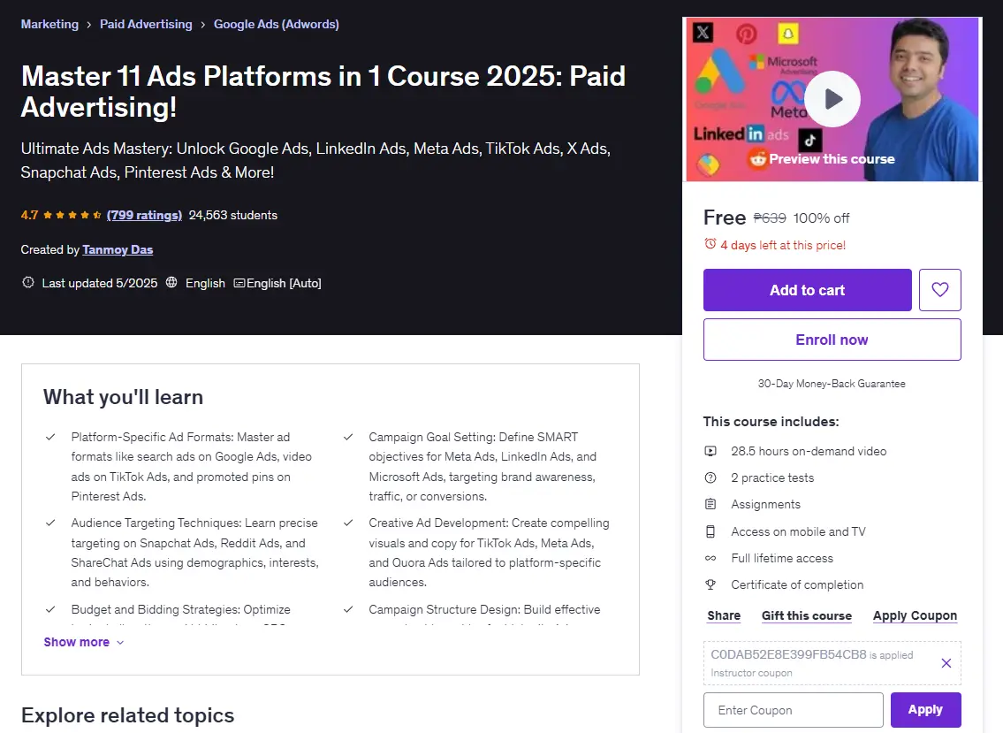Click the Explore related topics heading

coord(128,715)
